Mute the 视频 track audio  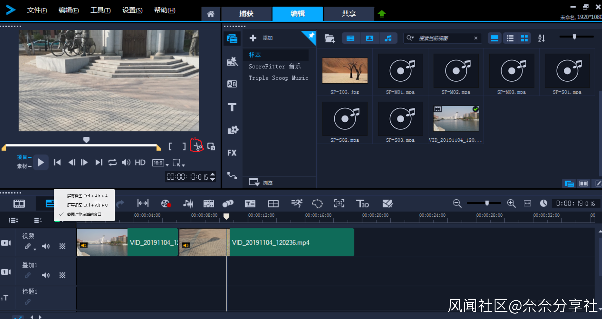46,246
